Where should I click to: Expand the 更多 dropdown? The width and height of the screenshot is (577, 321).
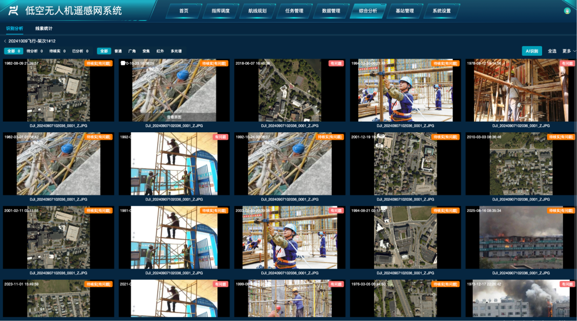point(569,51)
